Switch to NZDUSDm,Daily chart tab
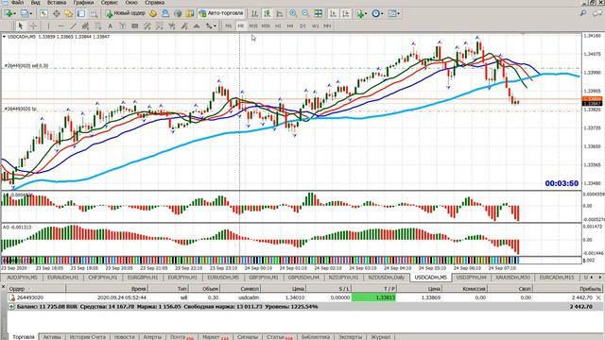 387,277
